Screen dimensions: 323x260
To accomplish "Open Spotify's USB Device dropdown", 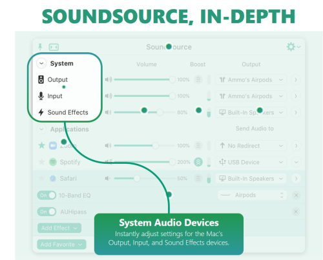I will (251, 162).
